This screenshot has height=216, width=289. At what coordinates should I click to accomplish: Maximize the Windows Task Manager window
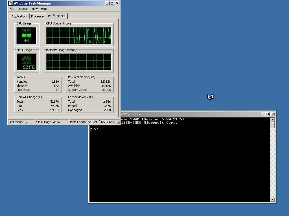[112, 3]
